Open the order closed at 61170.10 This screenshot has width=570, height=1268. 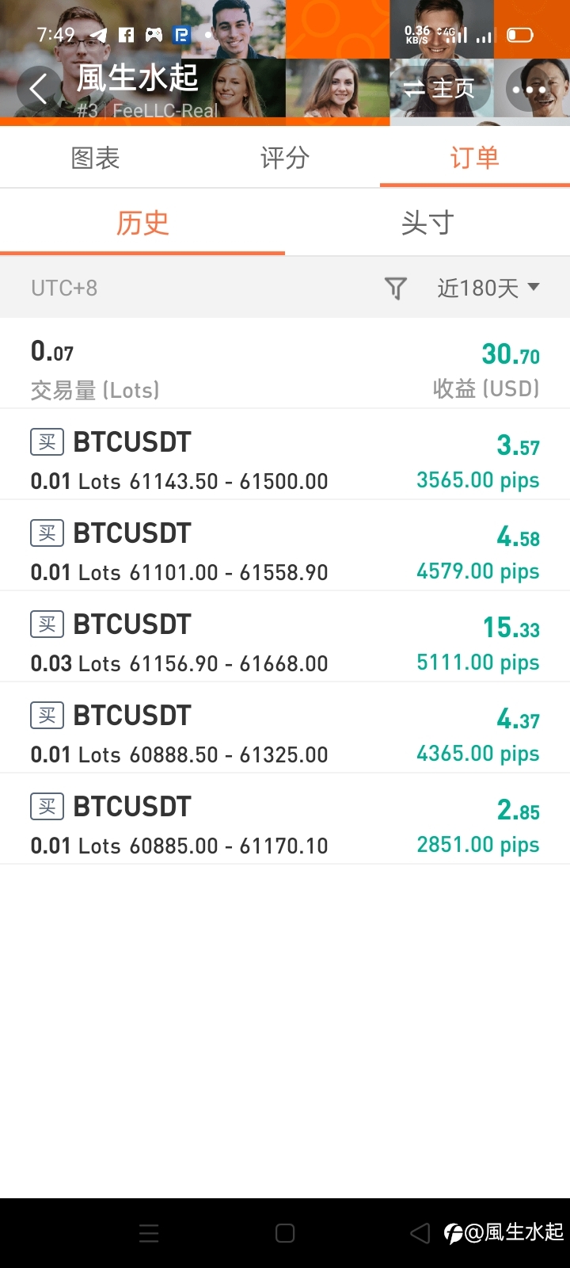[x=285, y=819]
